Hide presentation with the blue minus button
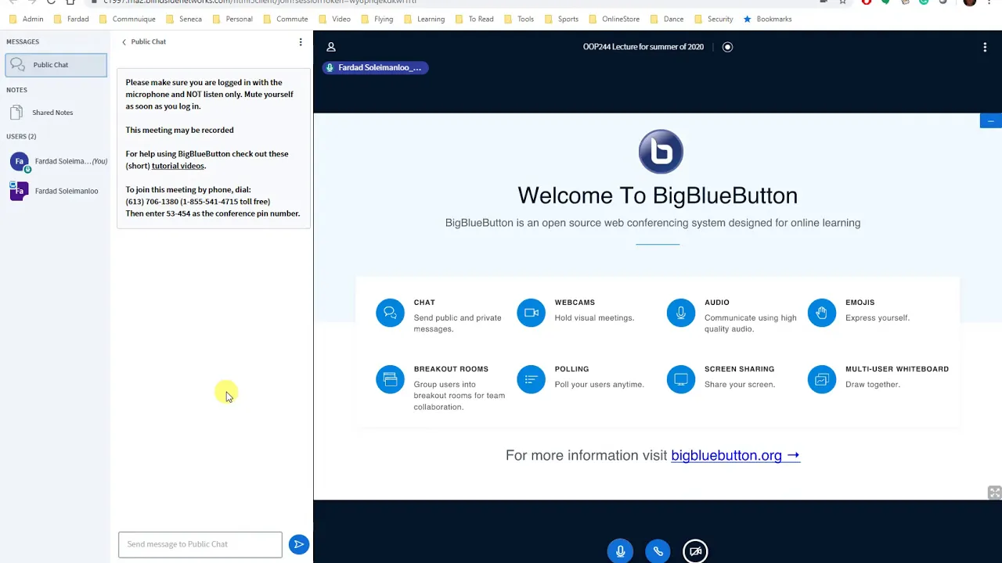Viewport: 1002px width, 563px height. click(x=990, y=120)
